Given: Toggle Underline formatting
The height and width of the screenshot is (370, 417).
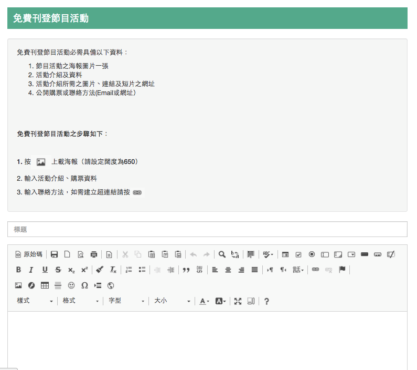Looking at the screenshot, I should [45, 270].
